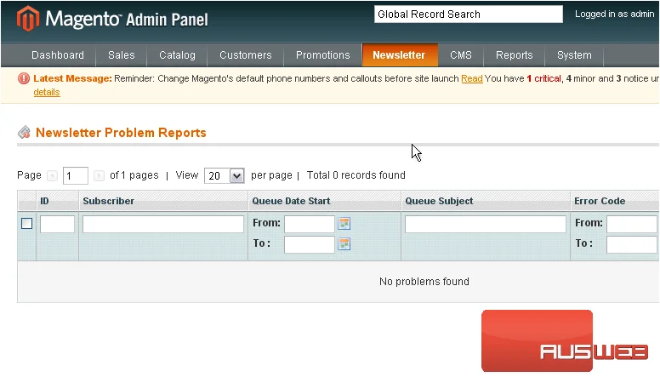
Task: Open calendar for Queue Date To
Action: coord(344,243)
